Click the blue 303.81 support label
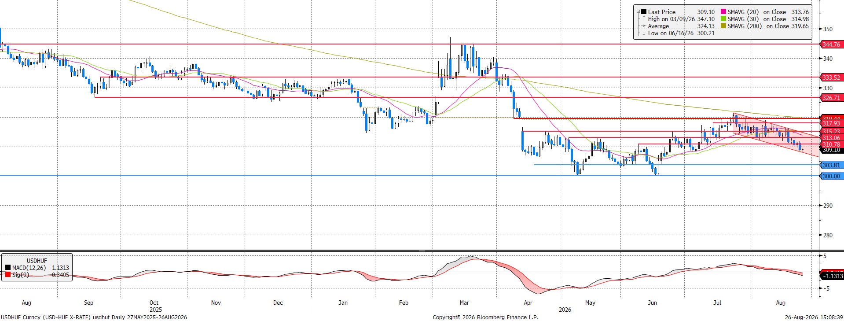 click(x=831, y=165)
